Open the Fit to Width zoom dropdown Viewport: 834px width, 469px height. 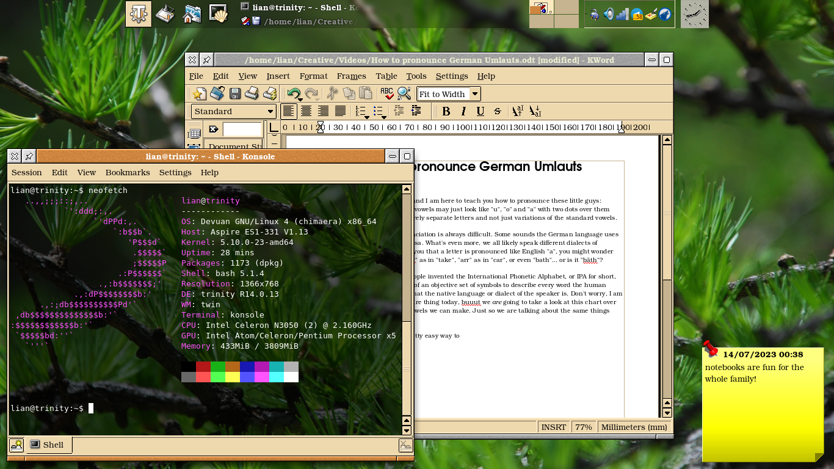475,94
